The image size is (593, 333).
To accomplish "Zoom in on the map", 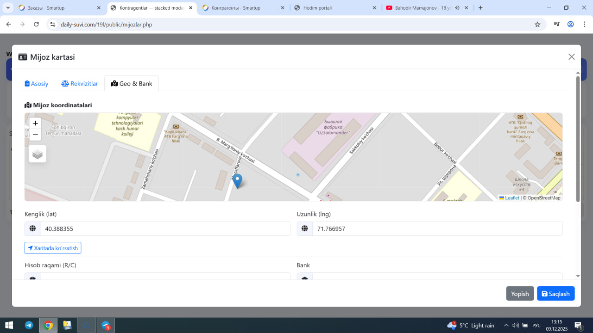I will [35, 123].
